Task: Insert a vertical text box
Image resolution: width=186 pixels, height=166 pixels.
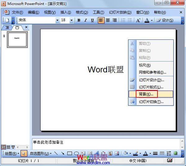Action: (x=90, y=153)
